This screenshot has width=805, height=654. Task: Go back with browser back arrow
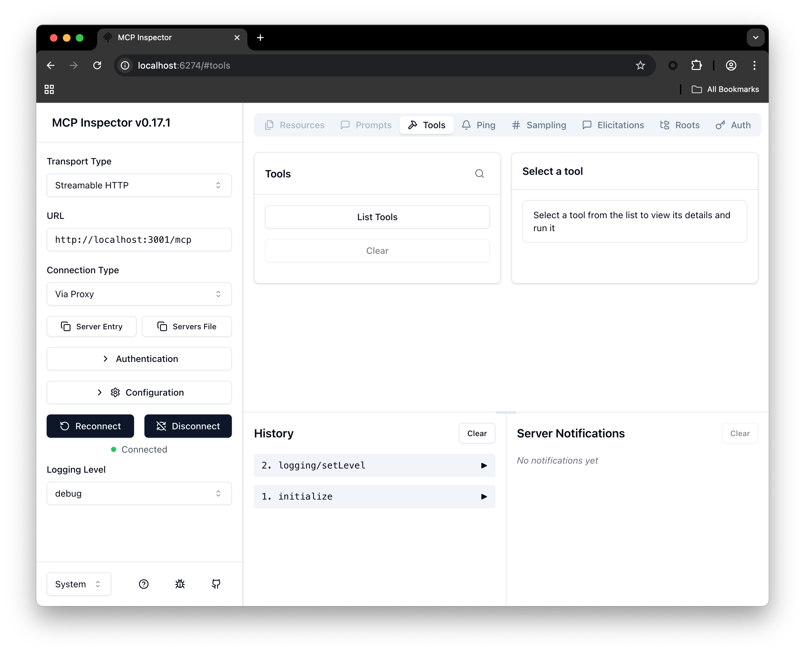tap(51, 65)
